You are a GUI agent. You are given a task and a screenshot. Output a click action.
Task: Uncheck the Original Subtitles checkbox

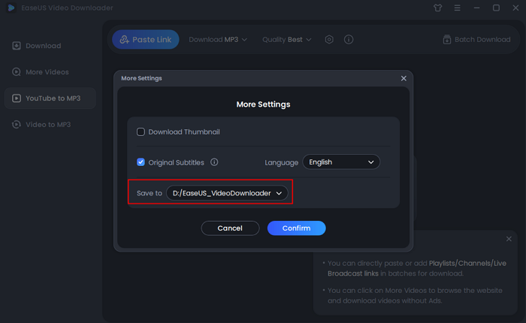tap(141, 161)
